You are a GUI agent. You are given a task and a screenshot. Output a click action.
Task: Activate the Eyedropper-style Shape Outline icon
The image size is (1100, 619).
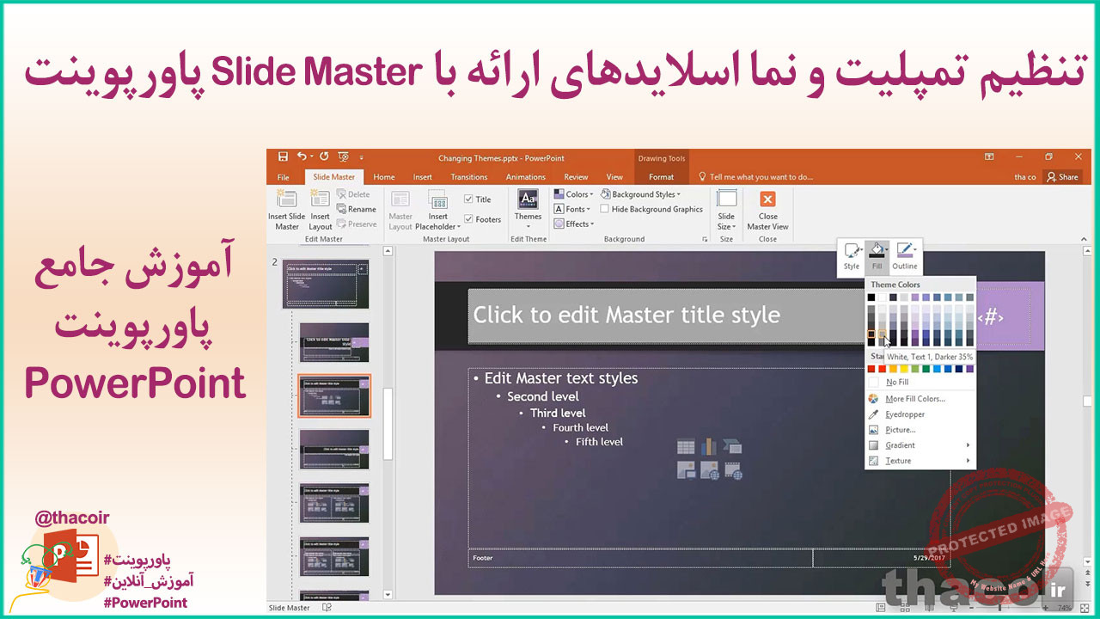click(904, 251)
